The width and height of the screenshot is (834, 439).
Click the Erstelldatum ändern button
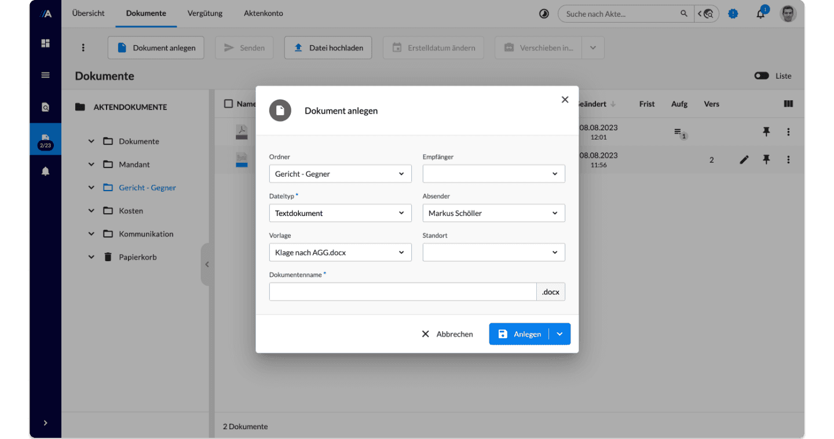(434, 47)
